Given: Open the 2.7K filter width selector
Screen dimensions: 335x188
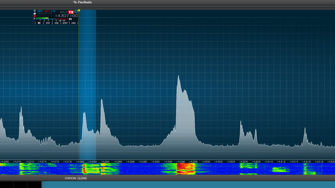Looking at the screenshot, I should coord(53,11).
